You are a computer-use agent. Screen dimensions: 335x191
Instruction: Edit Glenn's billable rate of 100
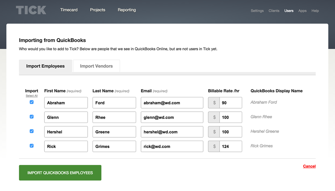(x=231, y=117)
